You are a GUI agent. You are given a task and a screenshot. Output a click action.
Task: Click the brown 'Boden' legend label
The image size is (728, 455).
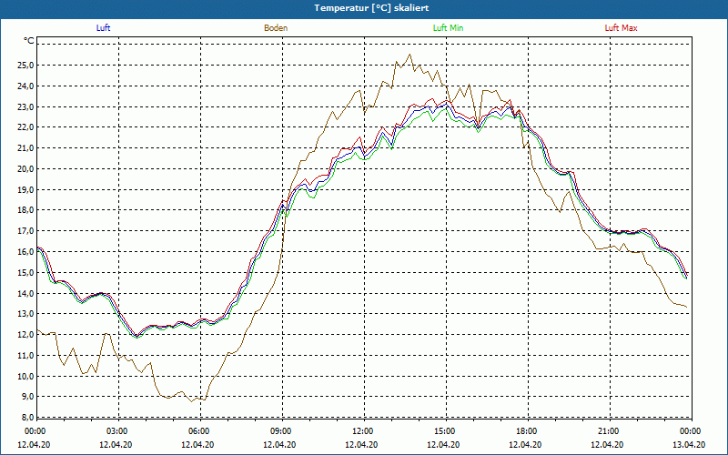[x=276, y=28]
